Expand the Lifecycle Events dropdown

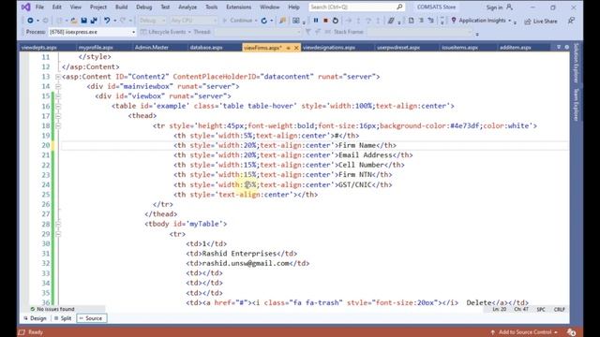pos(189,32)
